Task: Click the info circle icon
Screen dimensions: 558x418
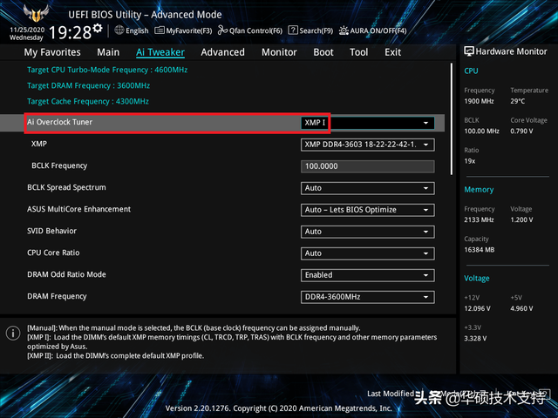Action: point(13,333)
